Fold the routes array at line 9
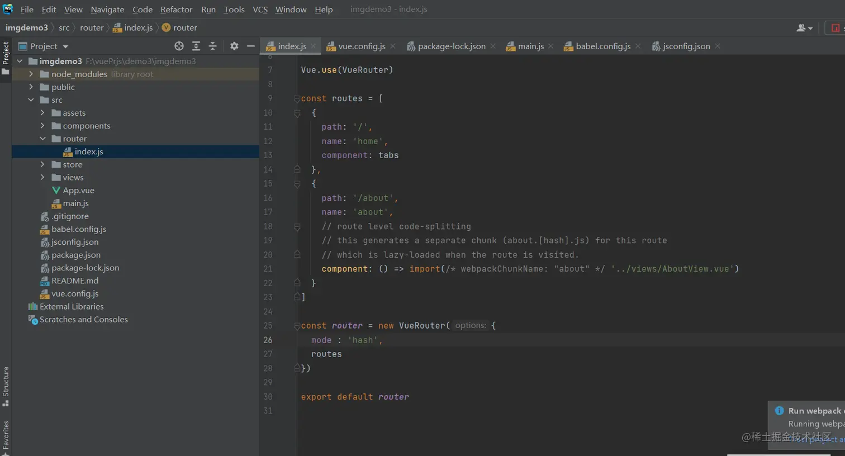This screenshot has width=845, height=456. click(x=297, y=99)
